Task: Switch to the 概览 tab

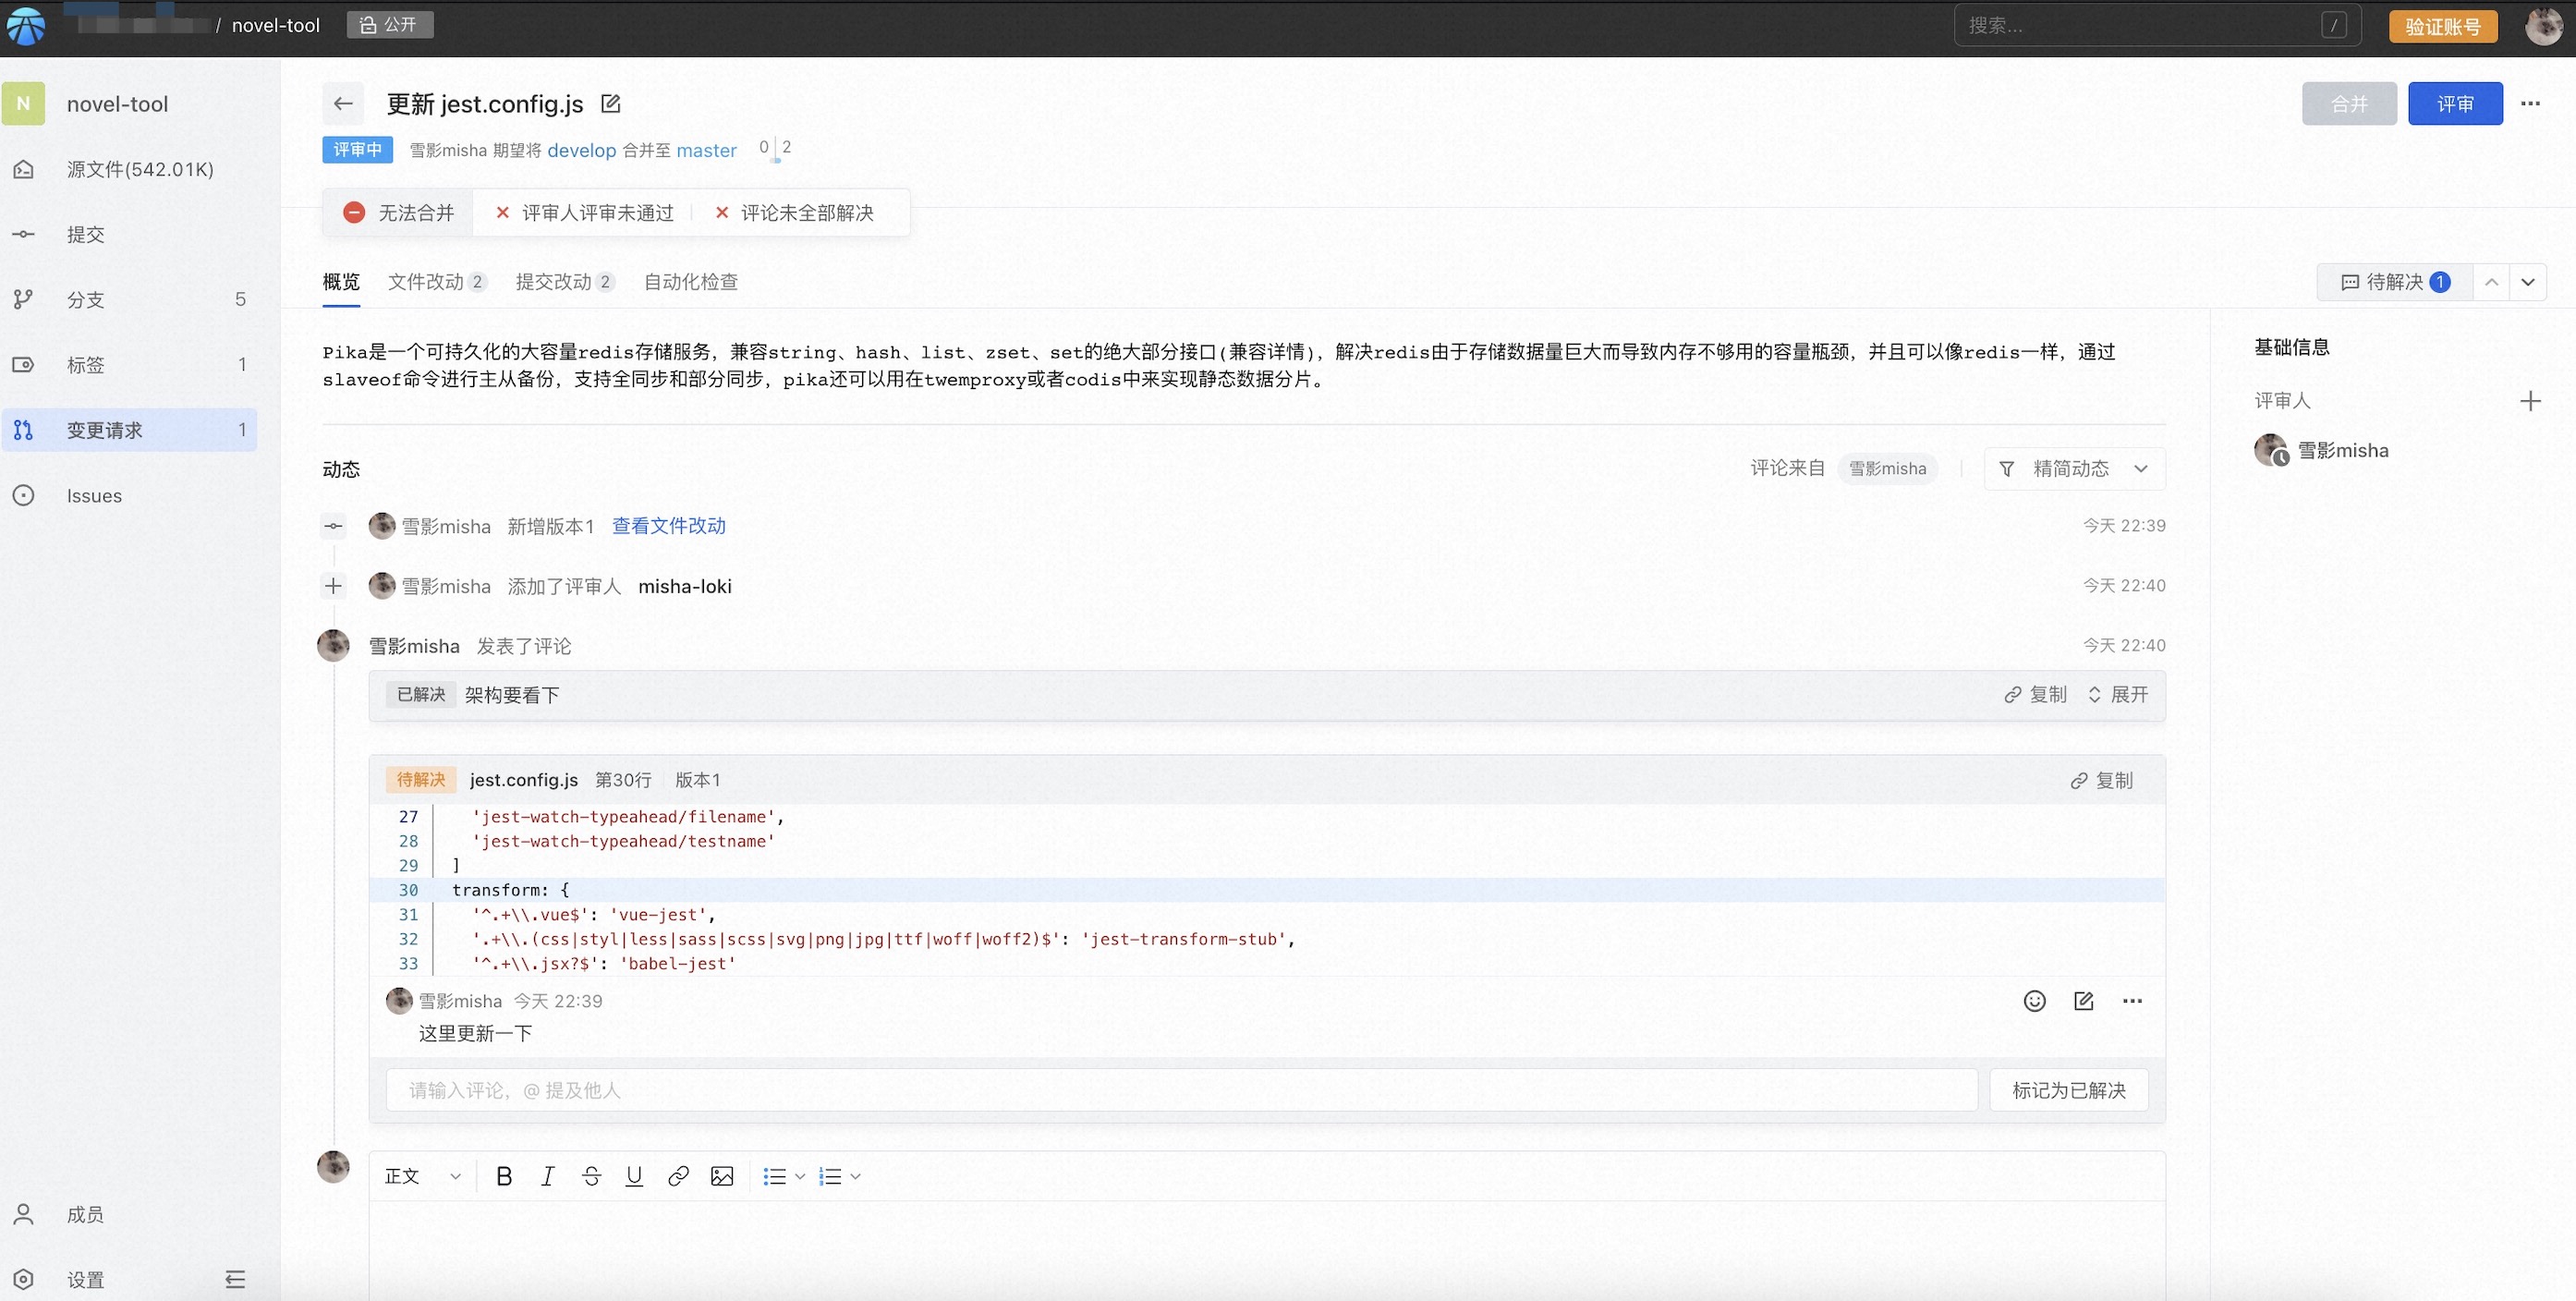Action: point(341,282)
